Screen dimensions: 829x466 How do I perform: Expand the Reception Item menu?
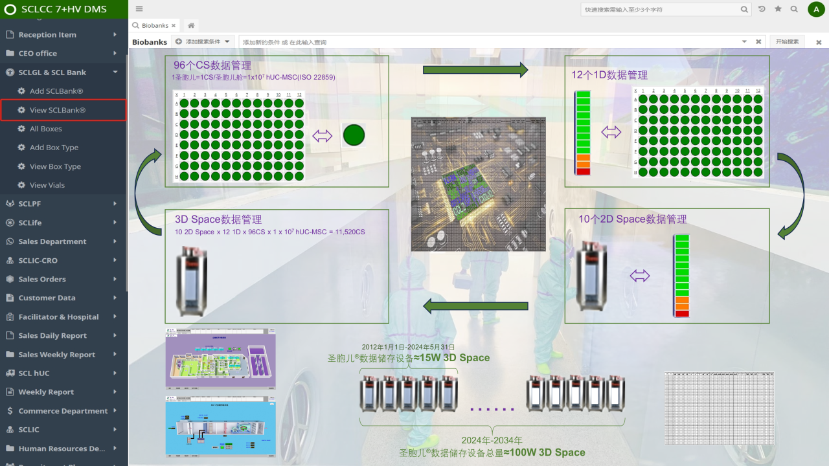[x=115, y=35]
